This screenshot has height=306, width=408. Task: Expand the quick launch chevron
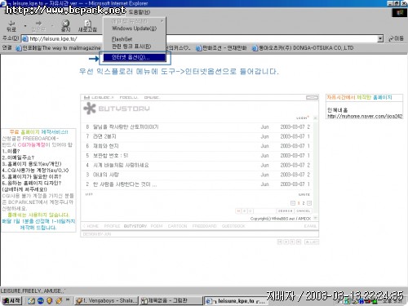[x=68, y=299]
